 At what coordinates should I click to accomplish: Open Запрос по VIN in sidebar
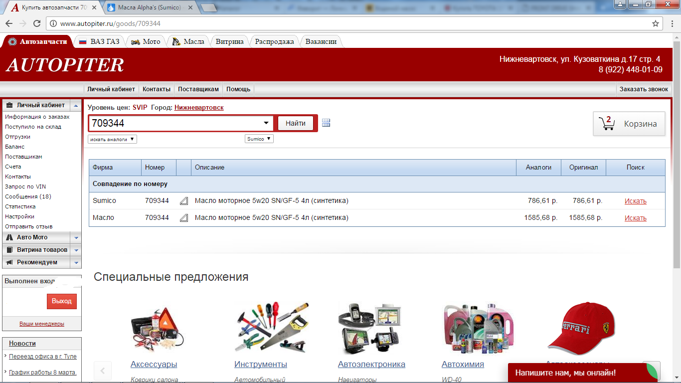coord(25,187)
